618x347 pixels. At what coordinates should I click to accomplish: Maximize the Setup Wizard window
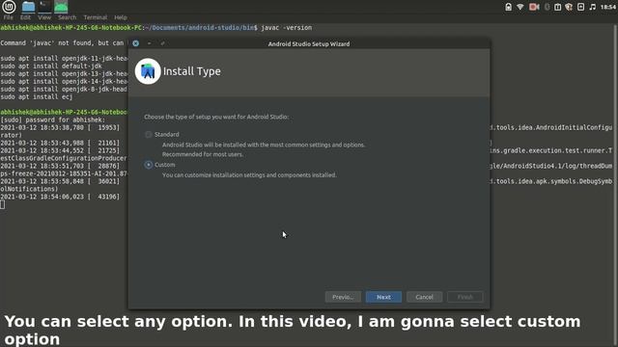[x=162, y=43]
